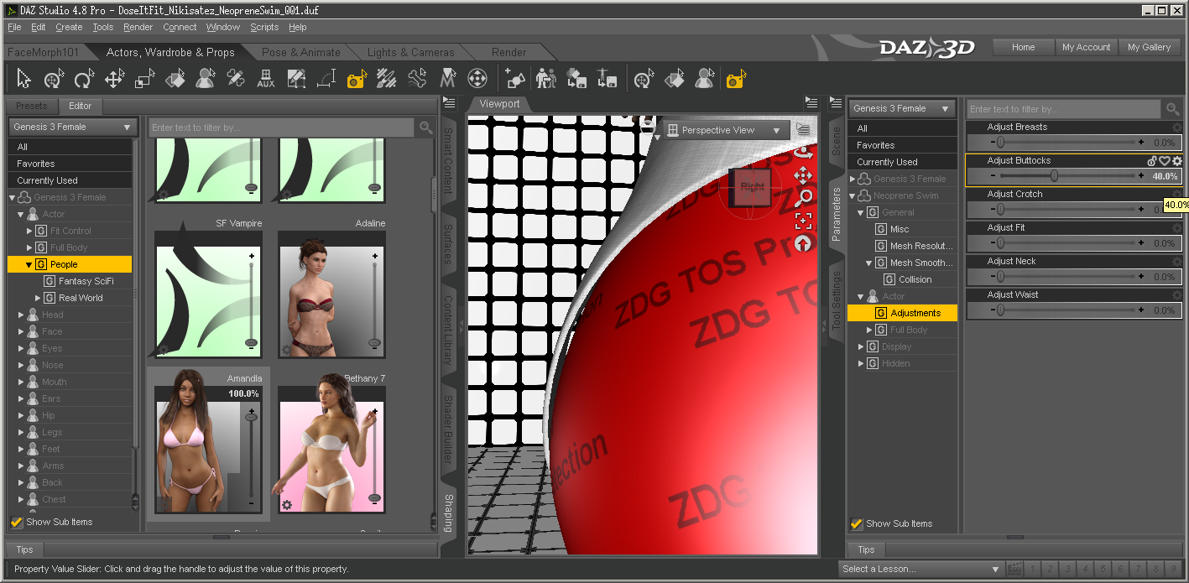Screen dimensions: 1189x583
Task: Select the Weight Map brush tool
Action: point(387,80)
